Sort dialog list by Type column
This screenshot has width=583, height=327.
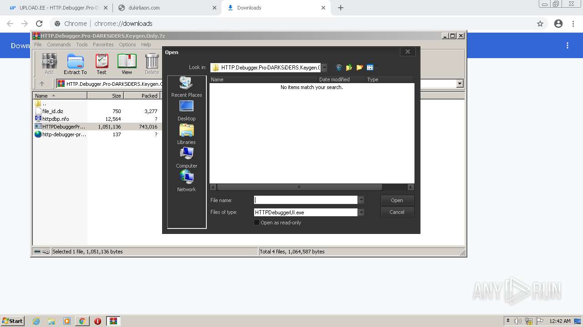click(x=390, y=79)
